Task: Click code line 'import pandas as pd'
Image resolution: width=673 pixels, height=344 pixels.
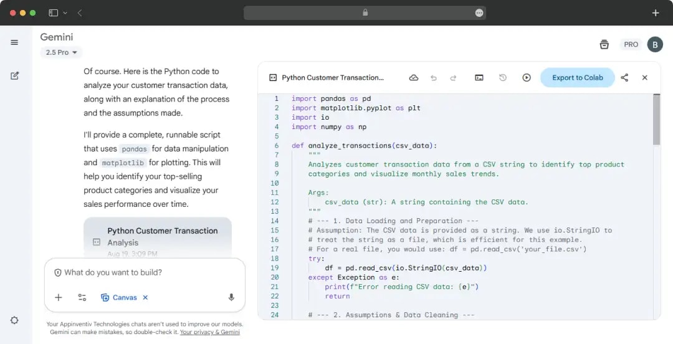Action: pyautogui.click(x=332, y=99)
